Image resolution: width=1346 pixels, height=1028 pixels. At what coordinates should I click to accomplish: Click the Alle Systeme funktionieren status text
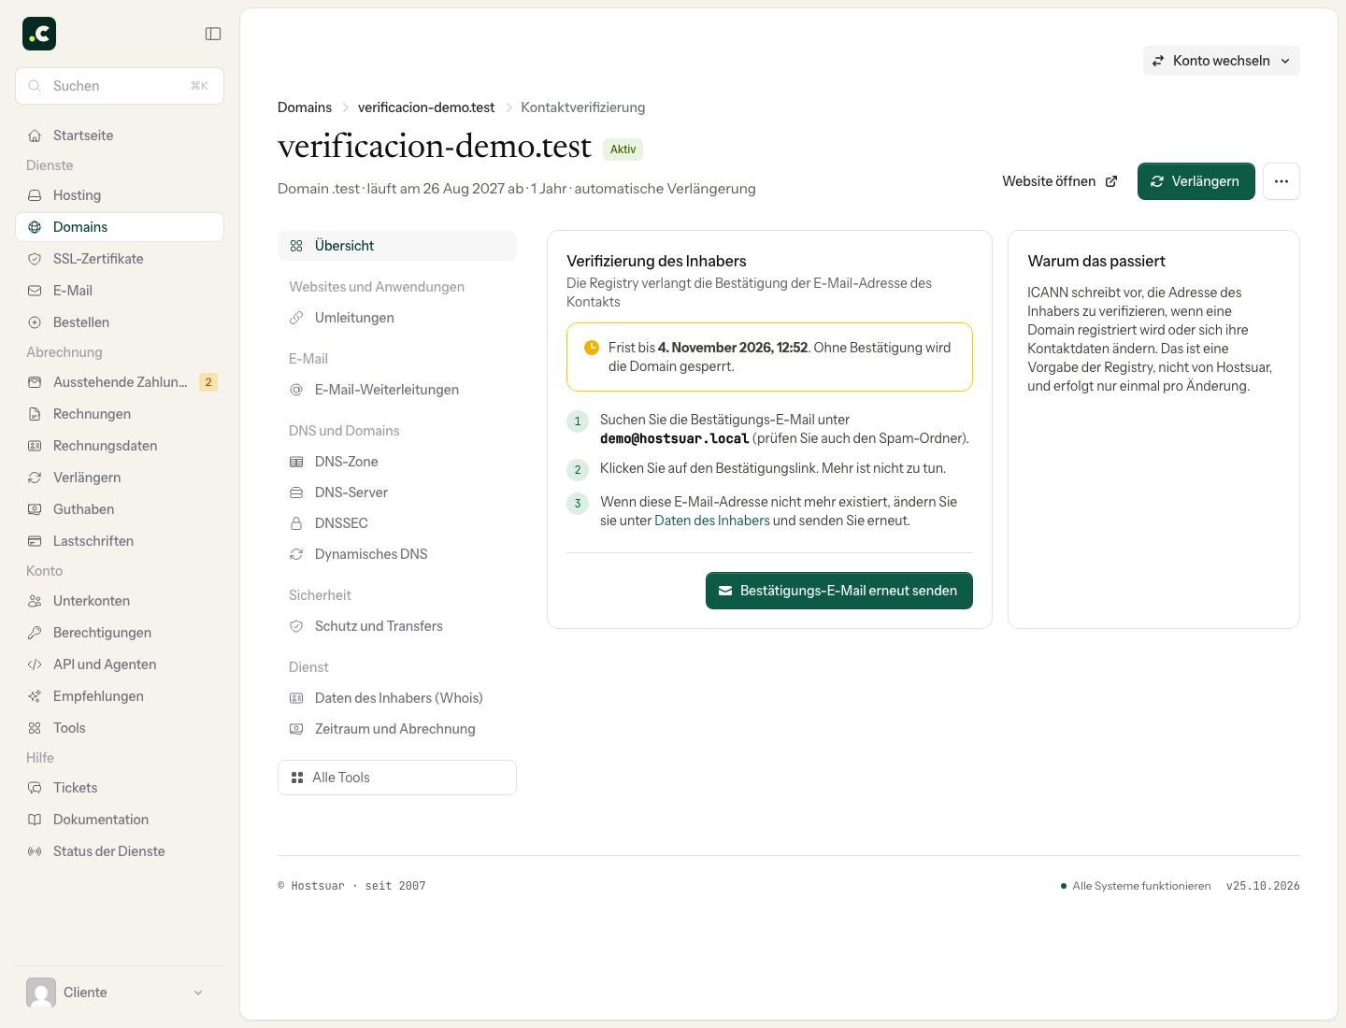coord(1141,886)
